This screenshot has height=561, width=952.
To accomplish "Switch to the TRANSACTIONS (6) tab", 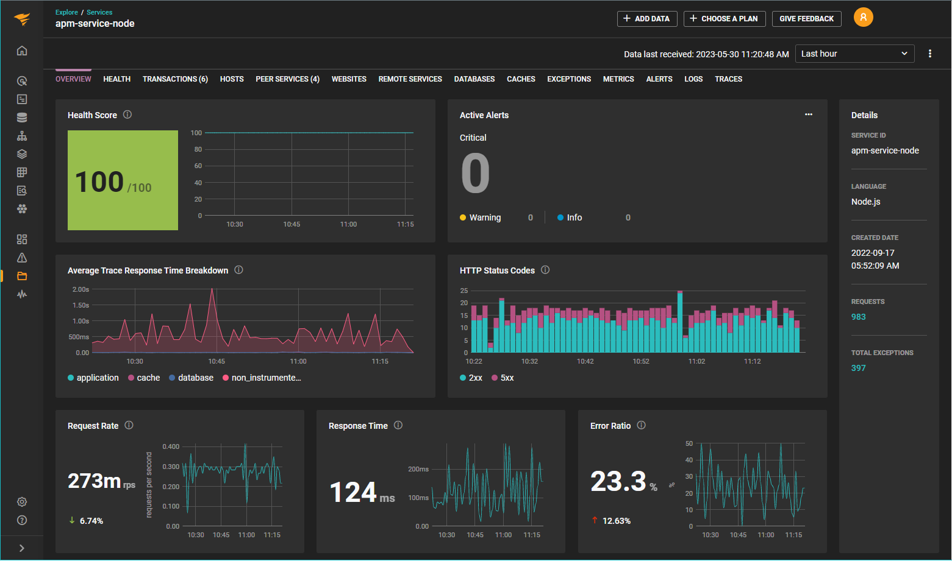I will click(175, 79).
